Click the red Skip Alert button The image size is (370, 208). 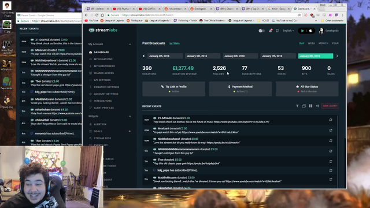tap(330, 106)
